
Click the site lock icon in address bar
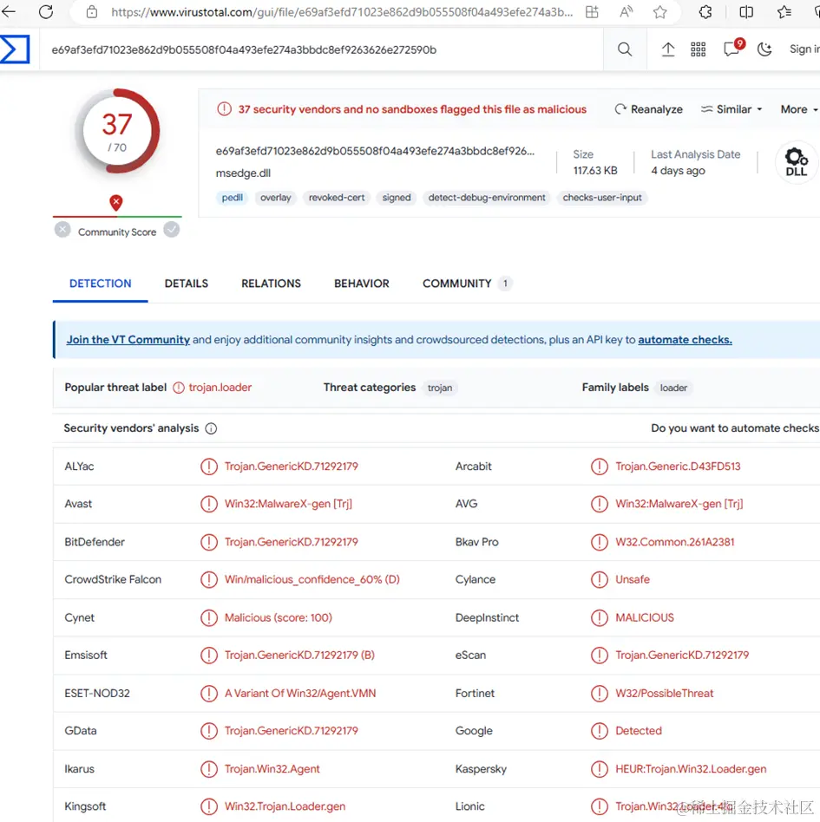pyautogui.click(x=92, y=12)
